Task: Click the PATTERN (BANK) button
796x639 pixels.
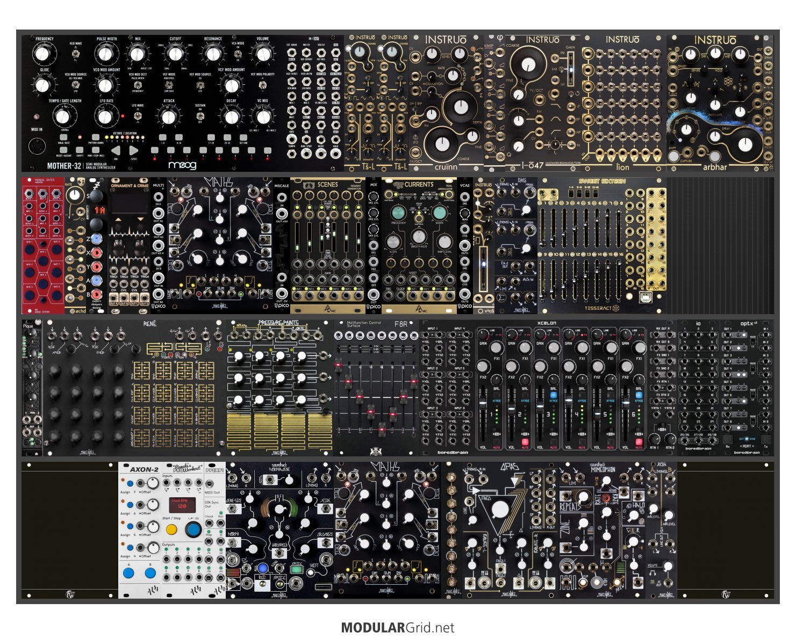Action: [x=95, y=137]
